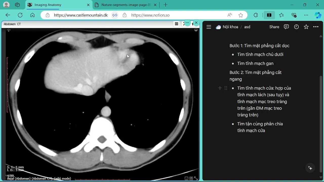Image resolution: width=324 pixels, height=182 pixels.
Task: Click the resize arrow icon at bottom
Action: point(196,178)
